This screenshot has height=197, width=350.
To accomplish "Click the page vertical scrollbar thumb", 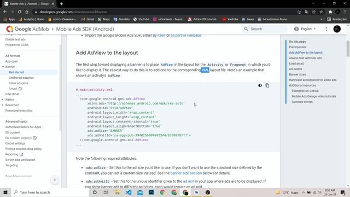I will click(x=348, y=49).
